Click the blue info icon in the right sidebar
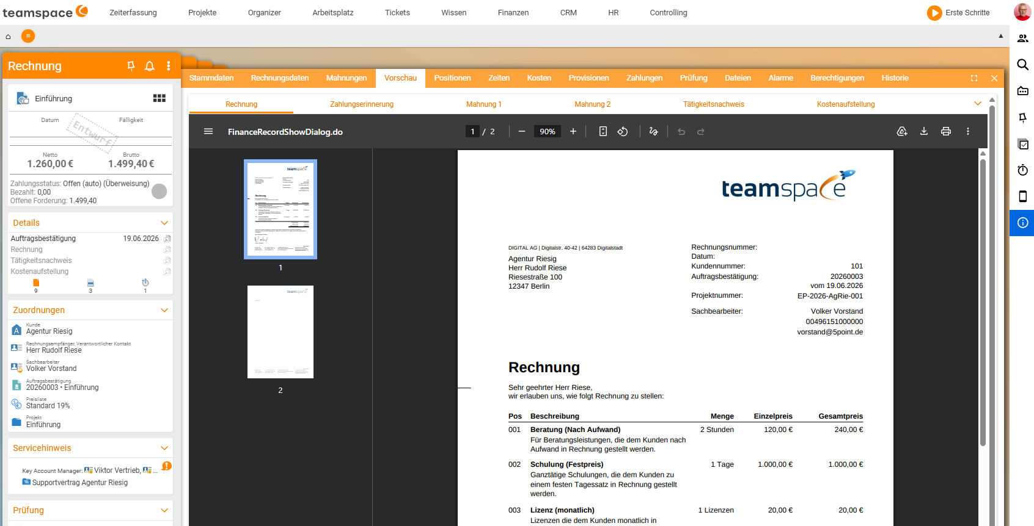 click(x=1022, y=223)
